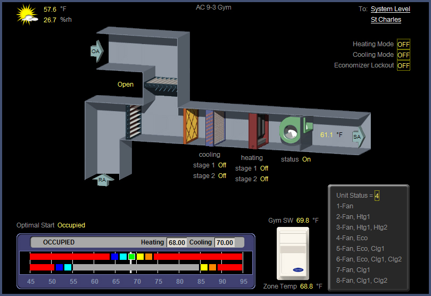Click the Carrier zone sensor thermostat
This screenshot has width=431, height=296.
[292, 253]
